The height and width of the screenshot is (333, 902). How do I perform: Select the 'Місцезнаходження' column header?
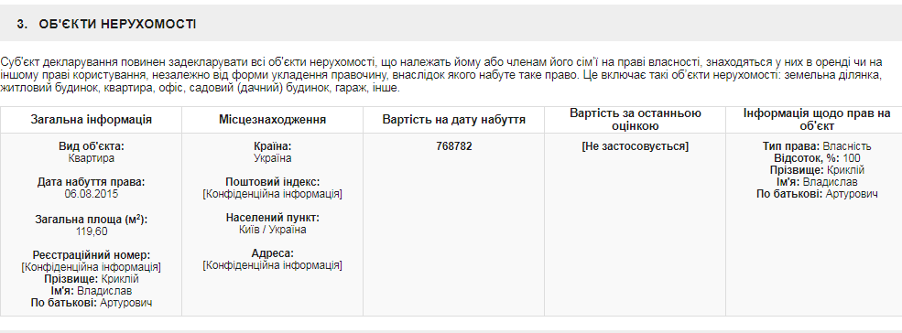point(272,120)
